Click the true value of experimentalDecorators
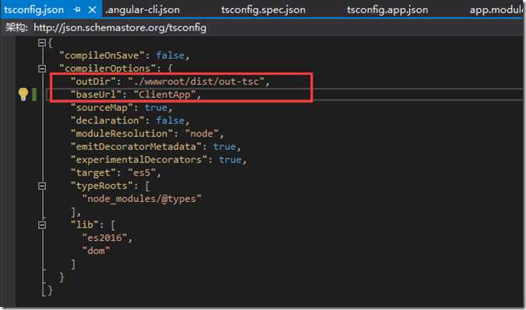This screenshot has height=310, width=526. 230,160
